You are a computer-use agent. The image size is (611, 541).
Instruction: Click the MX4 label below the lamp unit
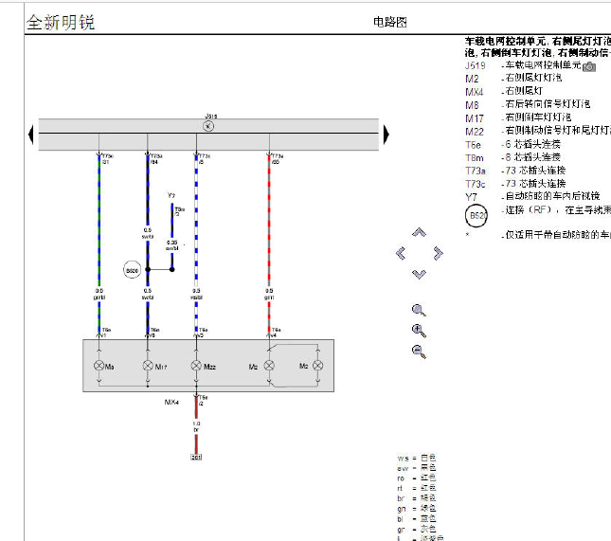(x=171, y=402)
